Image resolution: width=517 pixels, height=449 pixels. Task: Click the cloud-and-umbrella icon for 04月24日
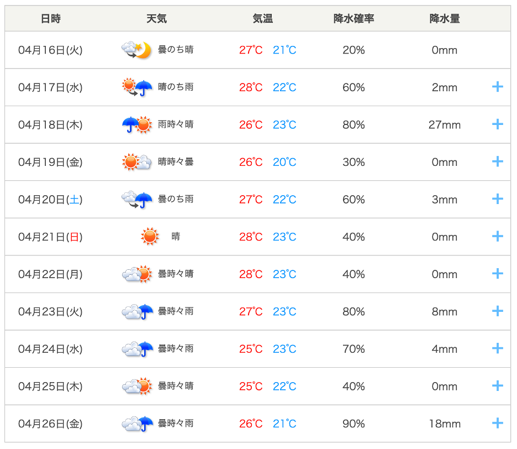pyautogui.click(x=137, y=348)
